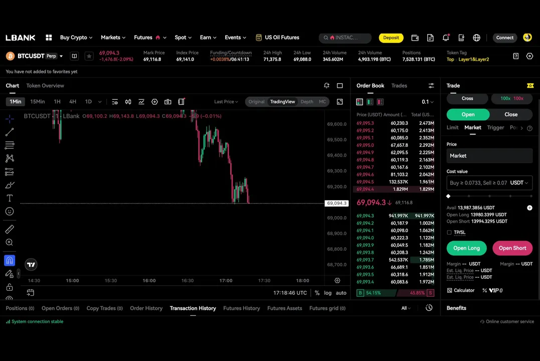
Task: Show order book both sides view
Action: coord(359,102)
